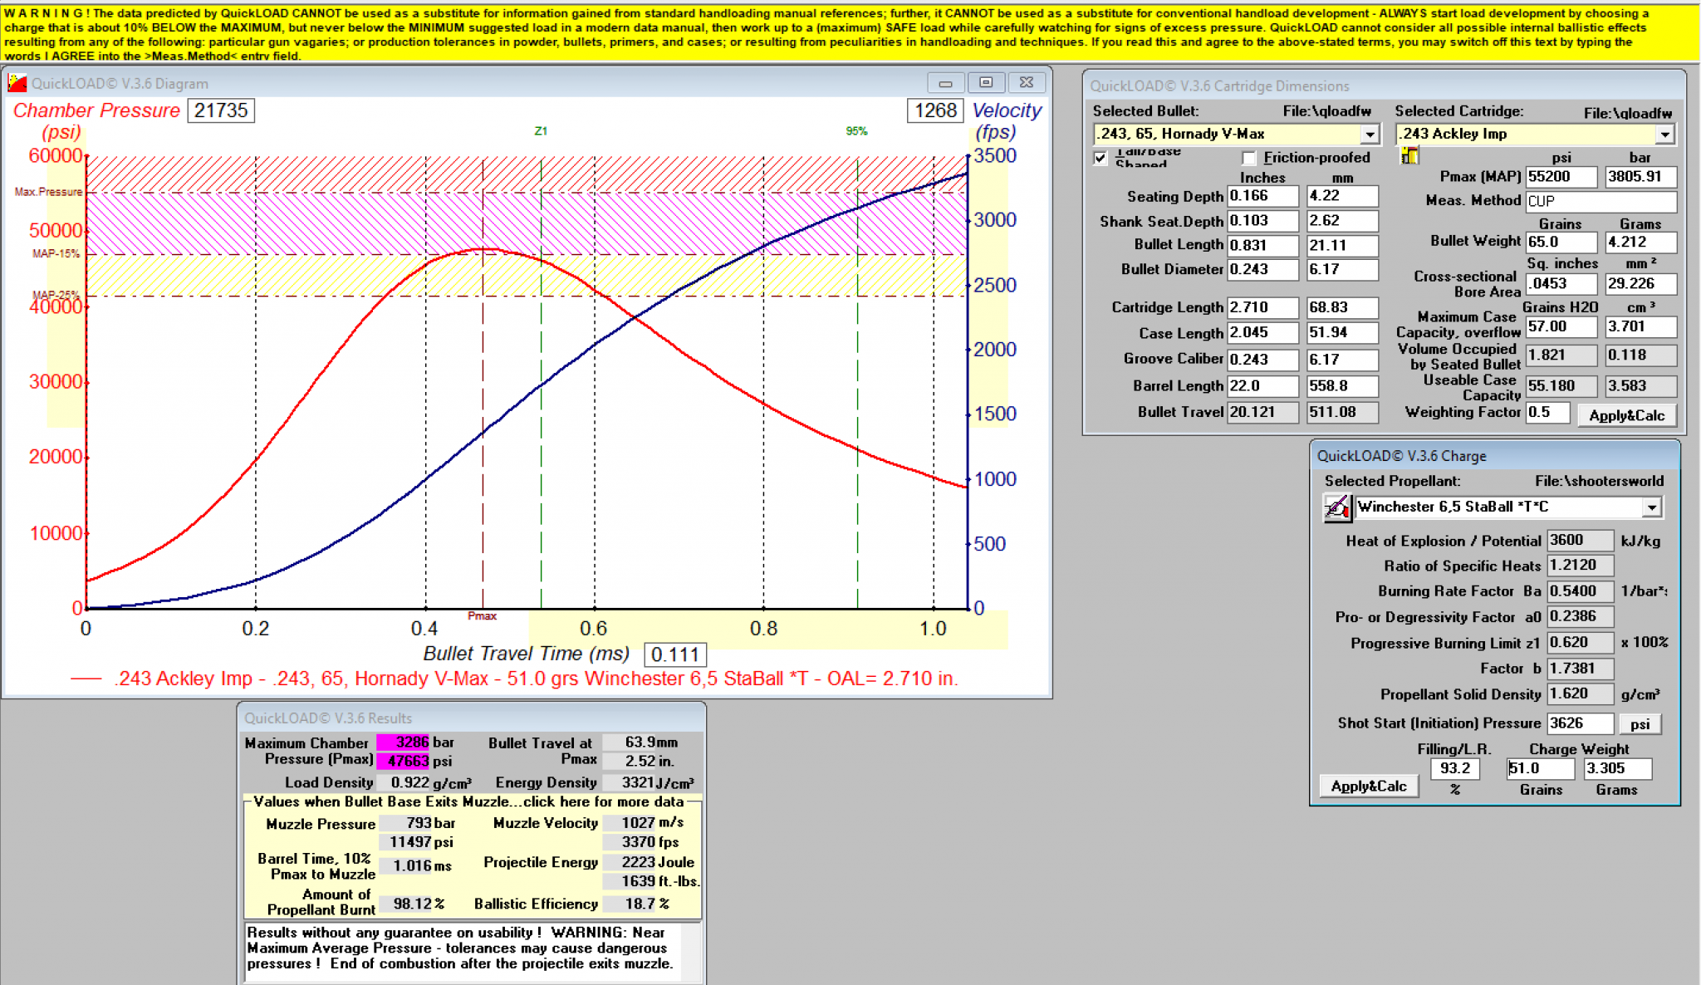Click the Meas. Method field containing CUP
This screenshot has height=985, width=1701.
(1601, 201)
